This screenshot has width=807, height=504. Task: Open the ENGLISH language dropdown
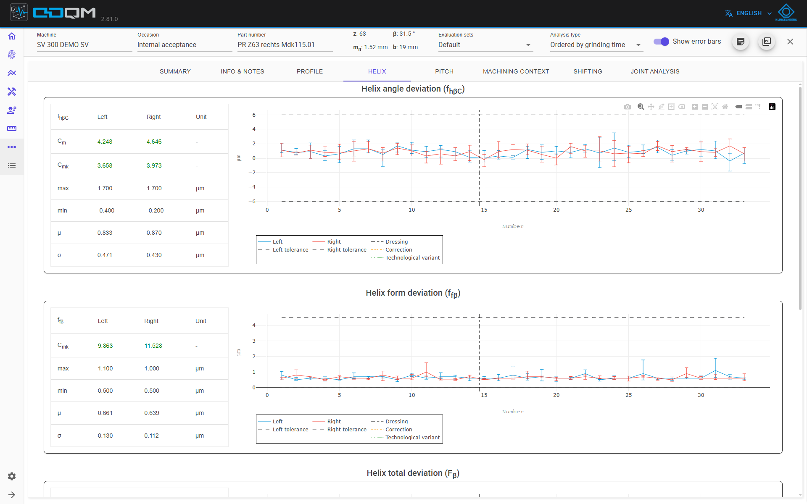749,13
